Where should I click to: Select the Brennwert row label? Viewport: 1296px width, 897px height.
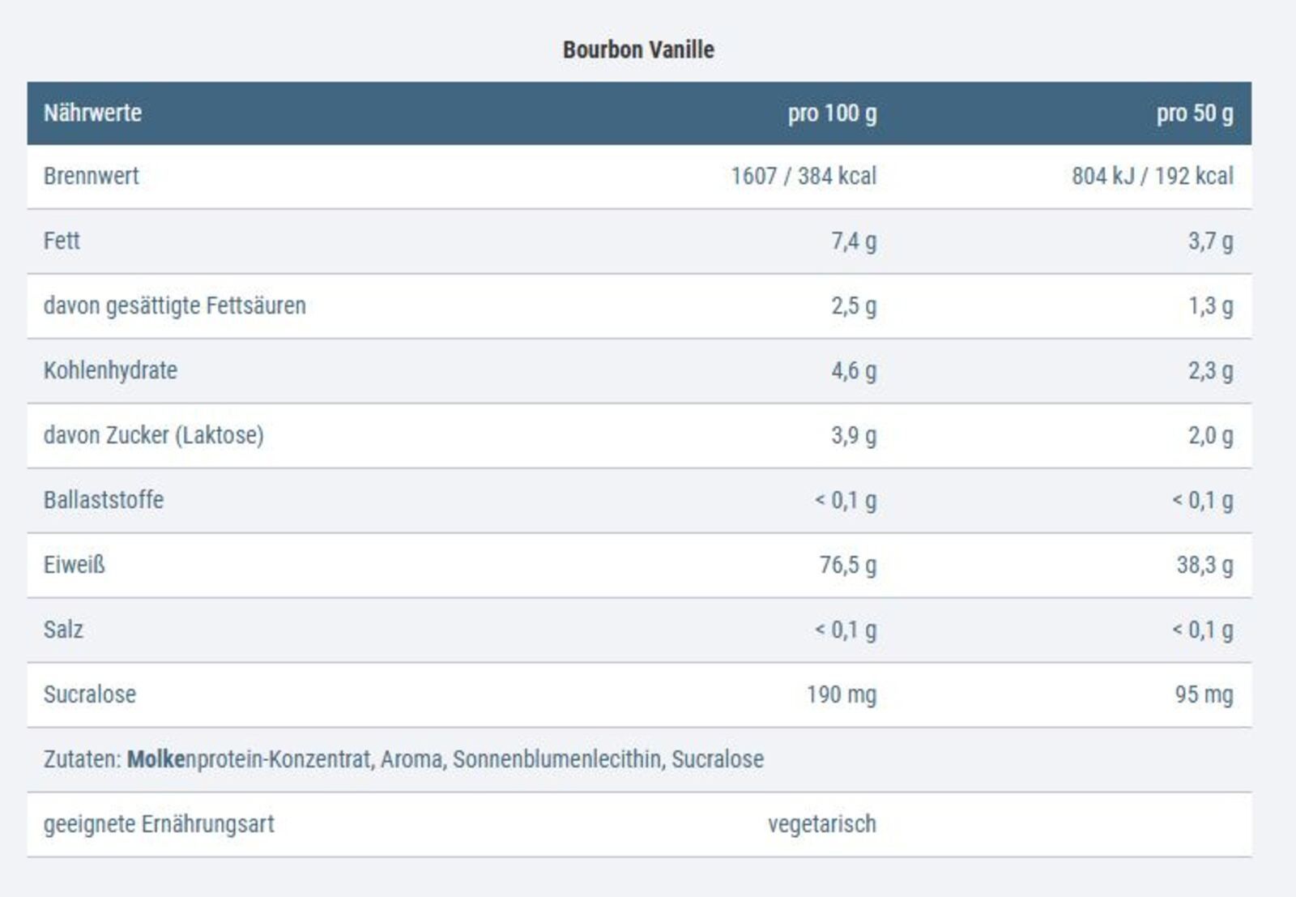click(91, 176)
